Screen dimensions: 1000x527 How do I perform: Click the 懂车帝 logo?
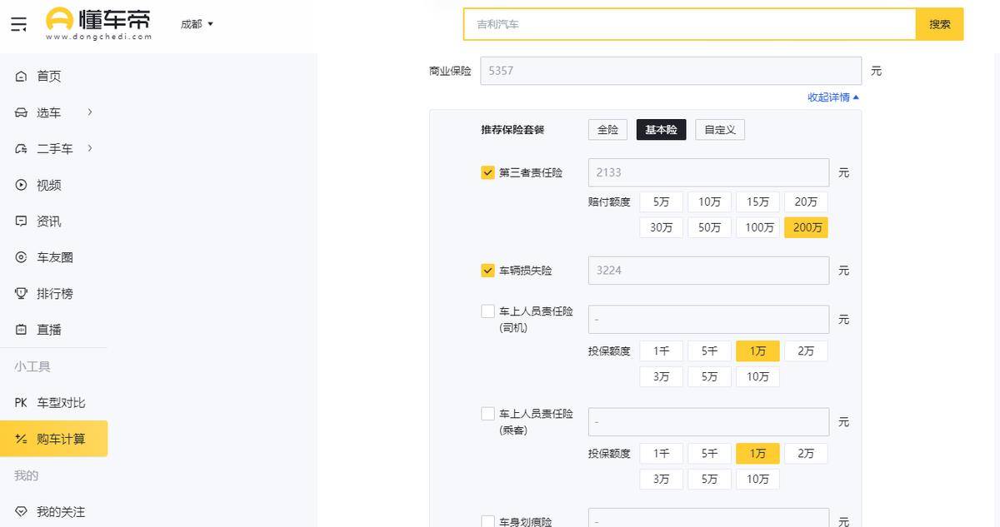pyautogui.click(x=98, y=23)
